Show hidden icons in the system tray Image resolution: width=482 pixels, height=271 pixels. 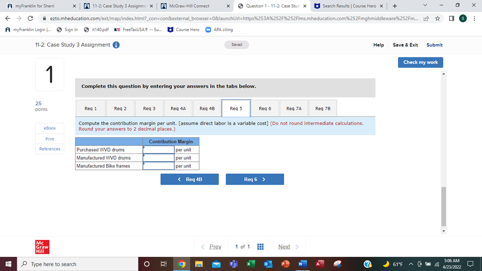point(411,264)
